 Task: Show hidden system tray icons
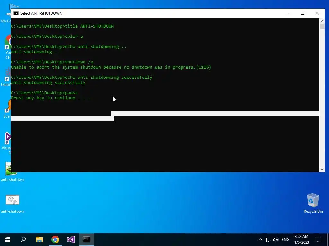[260, 240]
